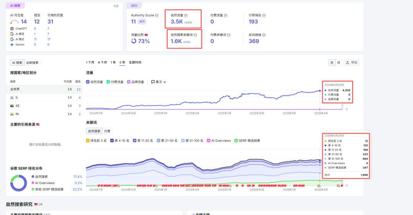Click the globe icon beside 自然流量 metric
The width and height of the screenshot is (413, 215).
(x=186, y=16)
